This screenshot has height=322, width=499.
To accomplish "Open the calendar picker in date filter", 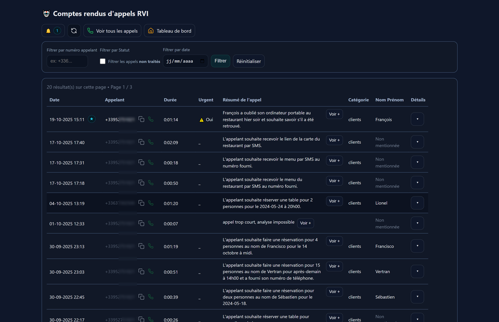I will coord(202,61).
